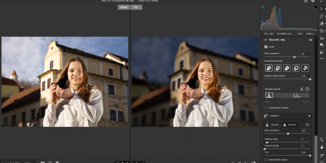Select the Eraser retouch tool
The height and width of the screenshot is (163, 326).
322,23
